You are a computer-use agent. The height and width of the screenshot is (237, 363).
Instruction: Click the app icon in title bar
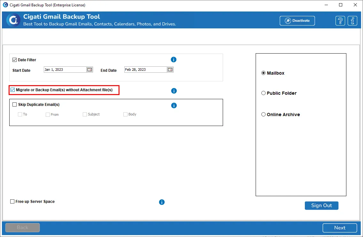[x=5, y=5]
